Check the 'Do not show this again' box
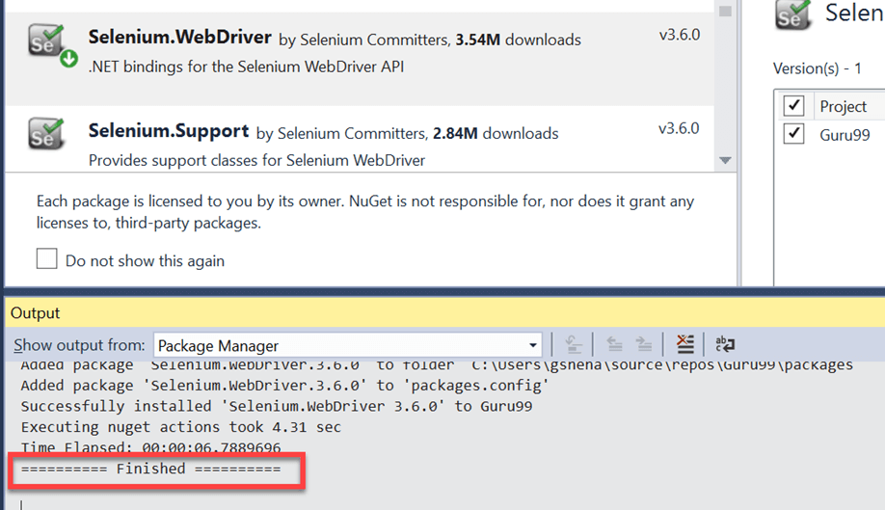The width and height of the screenshot is (885, 510). [46, 259]
